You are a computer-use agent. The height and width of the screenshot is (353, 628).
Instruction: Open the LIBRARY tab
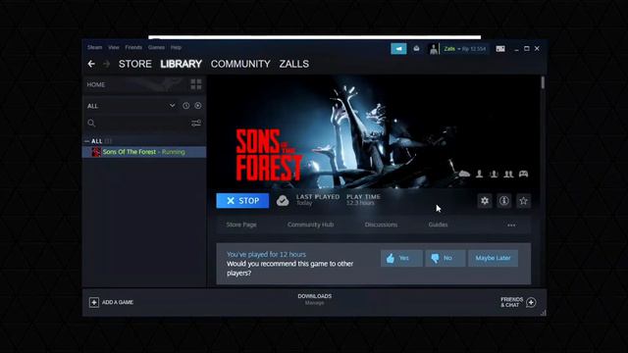[x=181, y=64]
